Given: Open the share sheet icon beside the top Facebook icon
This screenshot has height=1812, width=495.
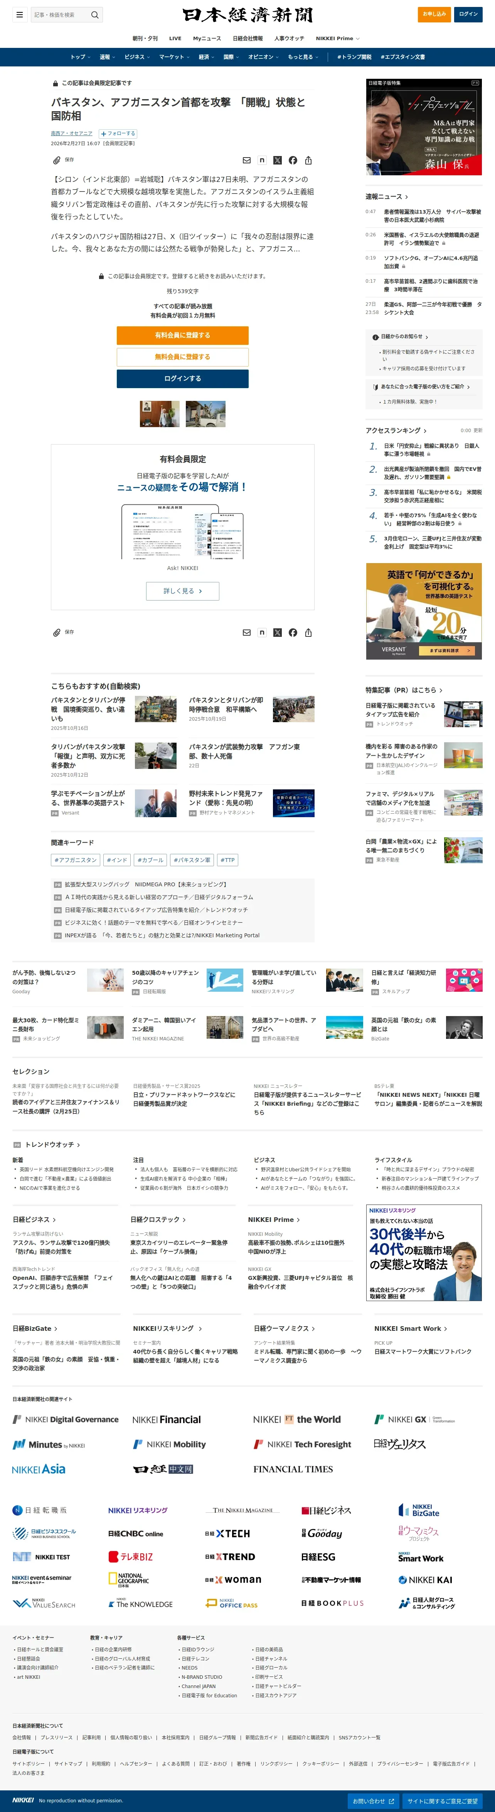Looking at the screenshot, I should [x=308, y=160].
